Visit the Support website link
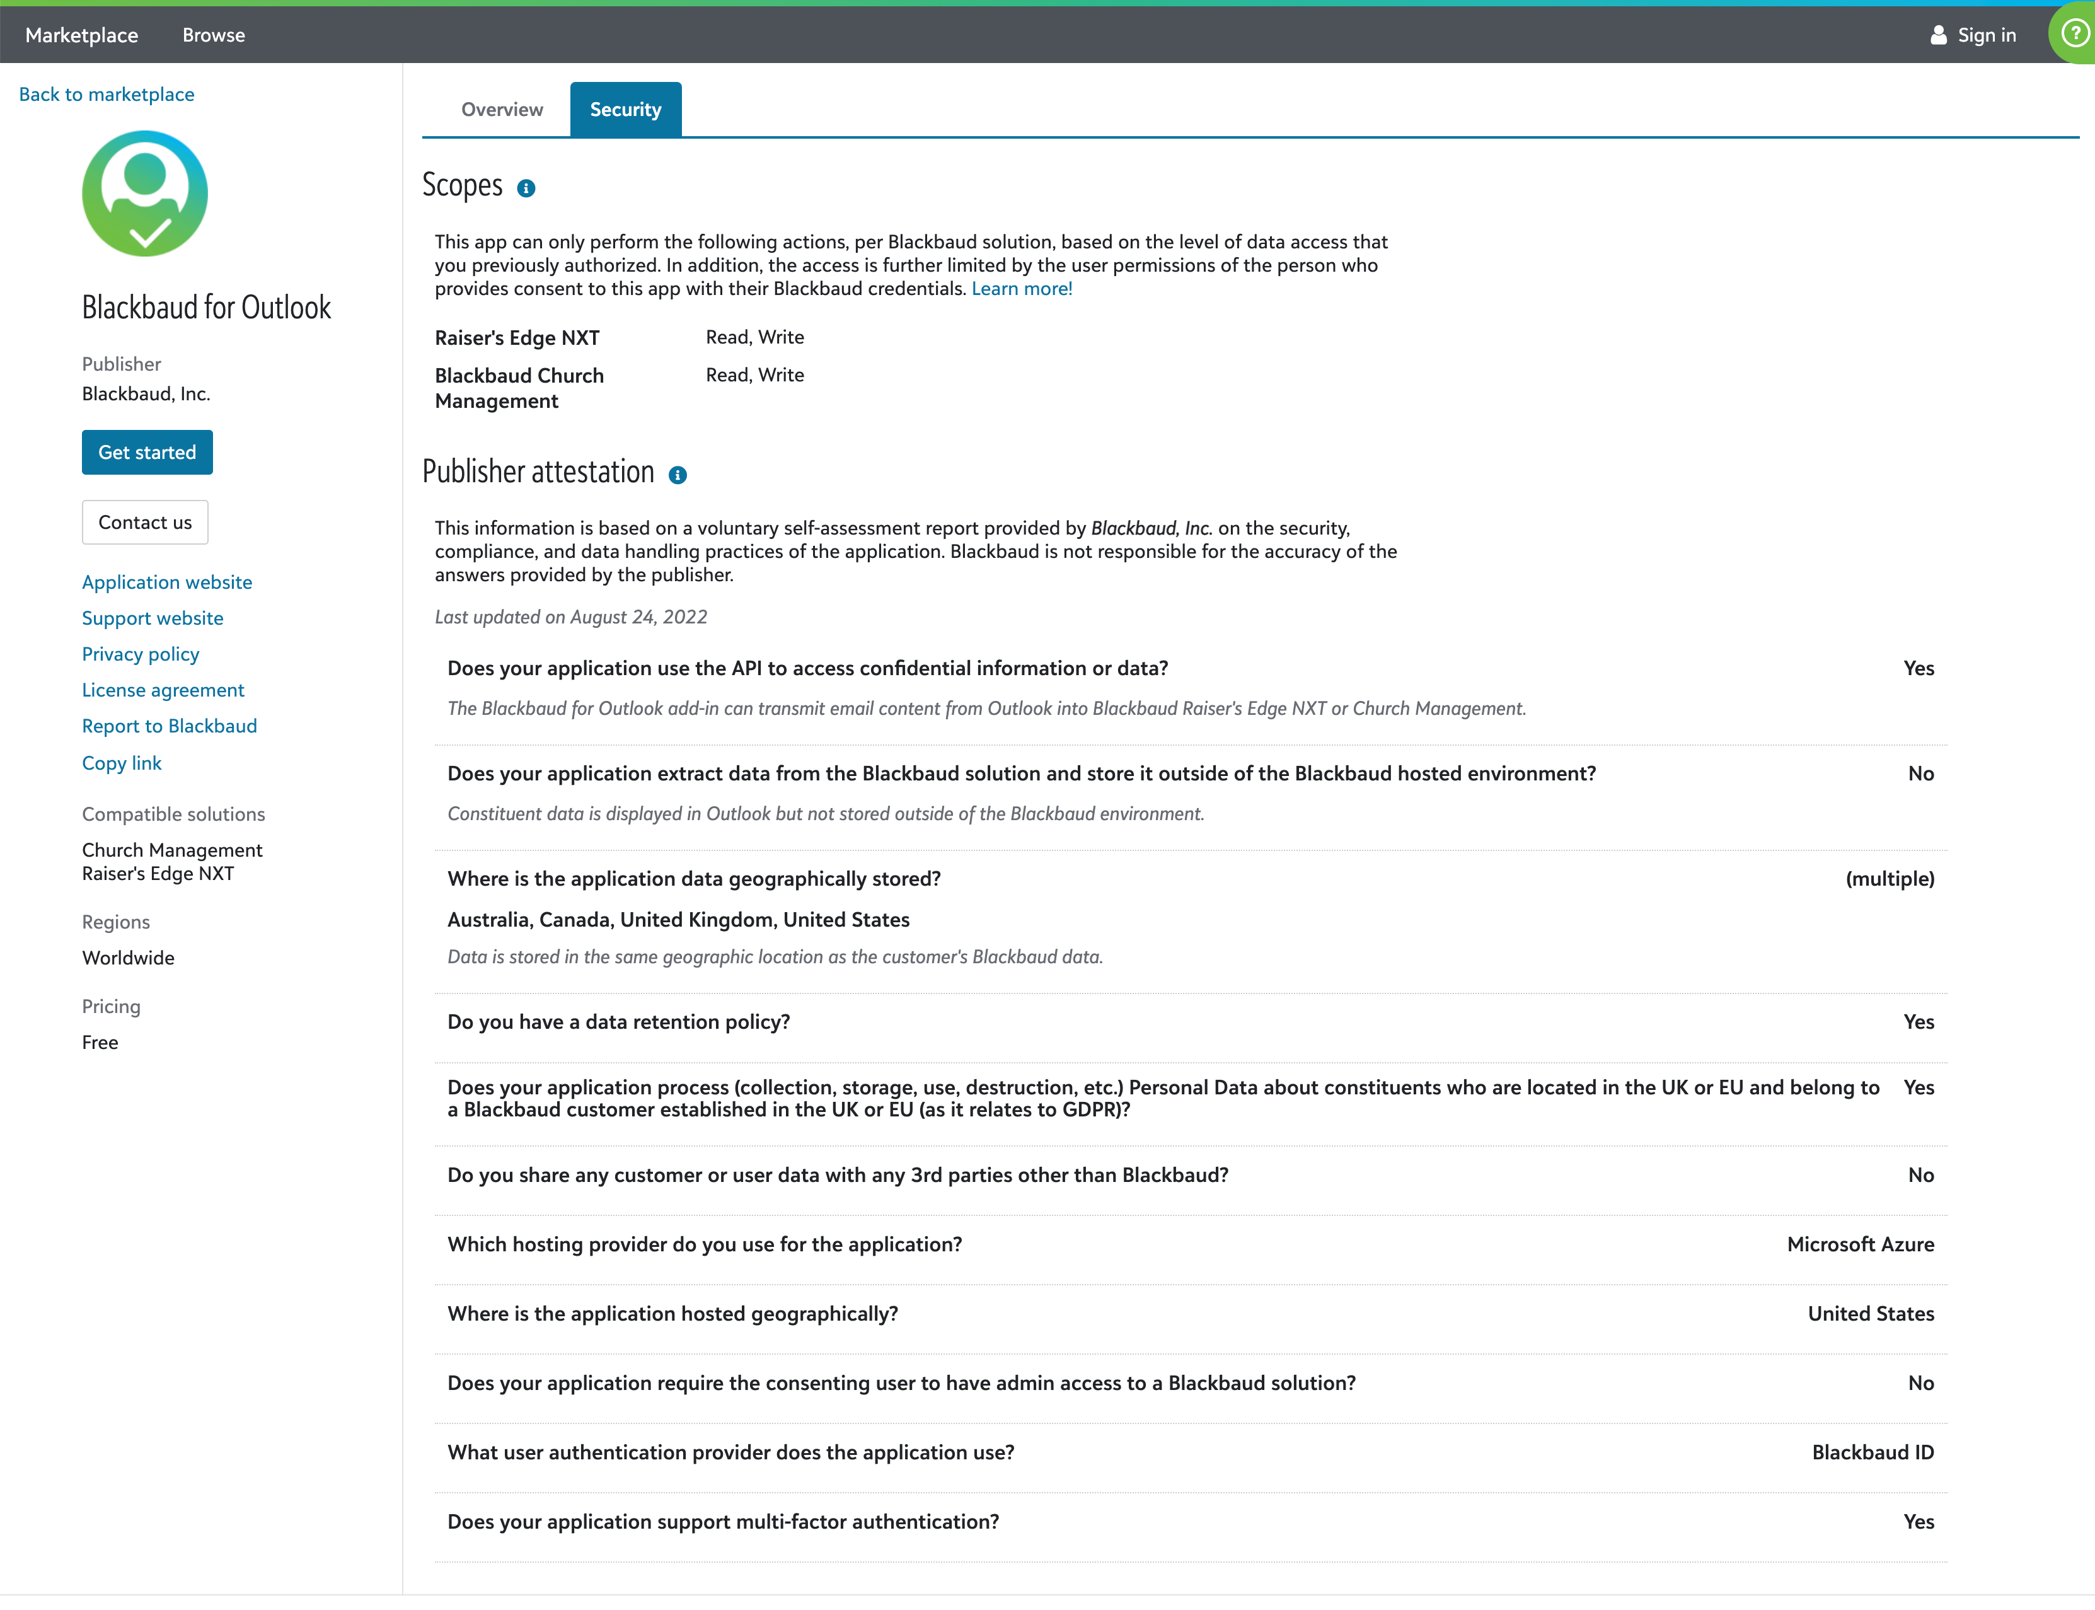2095x1610 pixels. (x=153, y=618)
